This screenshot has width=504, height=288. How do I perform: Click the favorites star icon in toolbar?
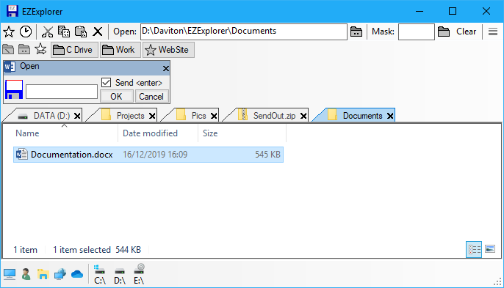pos(9,32)
